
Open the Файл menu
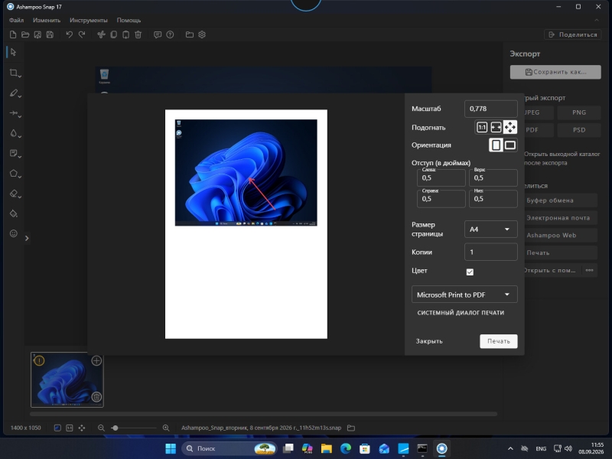tap(16, 21)
